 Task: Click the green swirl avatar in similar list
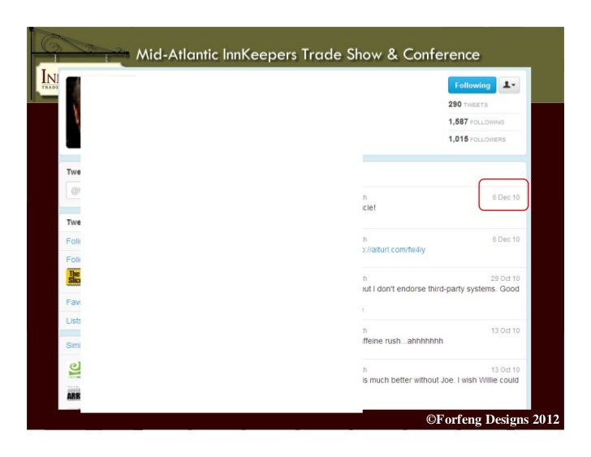(x=74, y=369)
